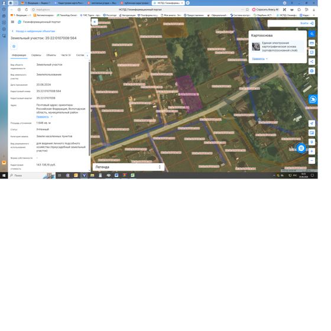Click the Windows Start button on the taskbar

tap(4, 176)
